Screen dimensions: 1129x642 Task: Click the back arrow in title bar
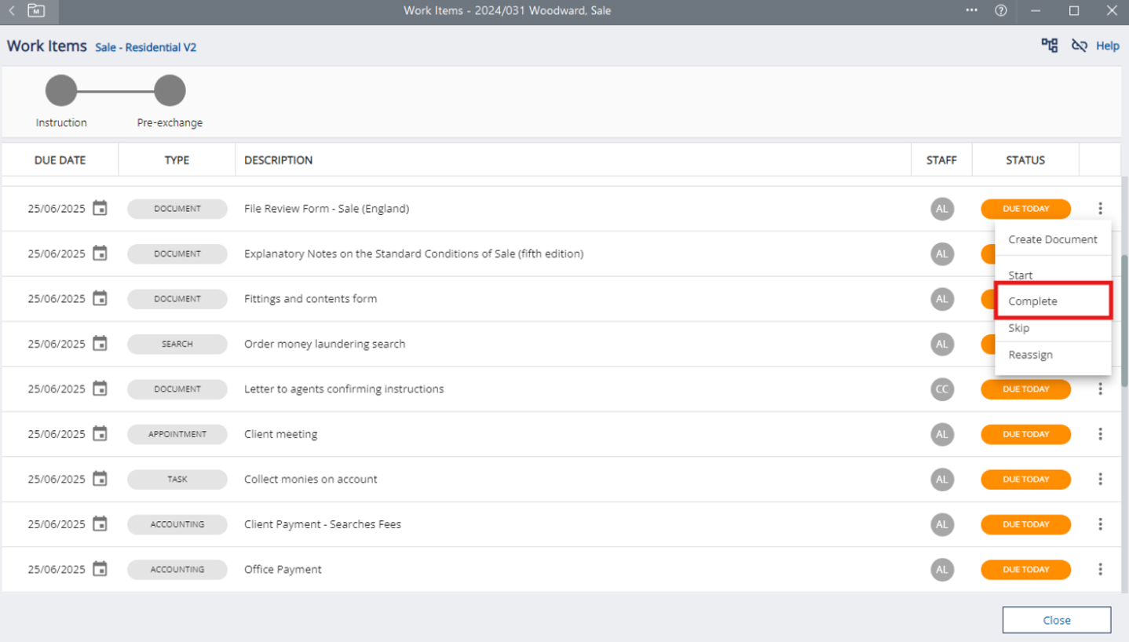(x=12, y=11)
